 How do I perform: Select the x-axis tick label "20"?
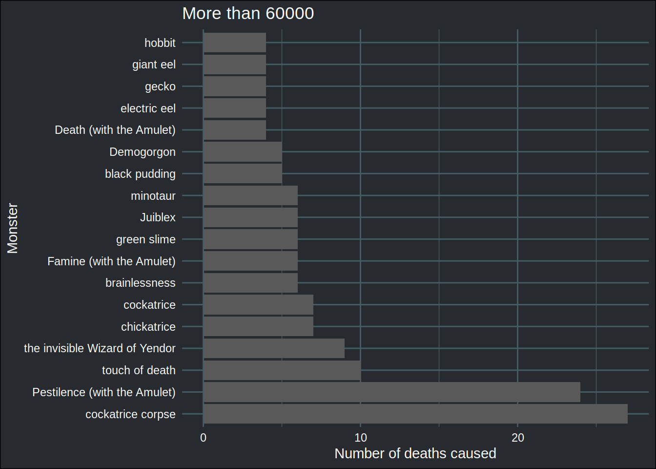point(518,438)
